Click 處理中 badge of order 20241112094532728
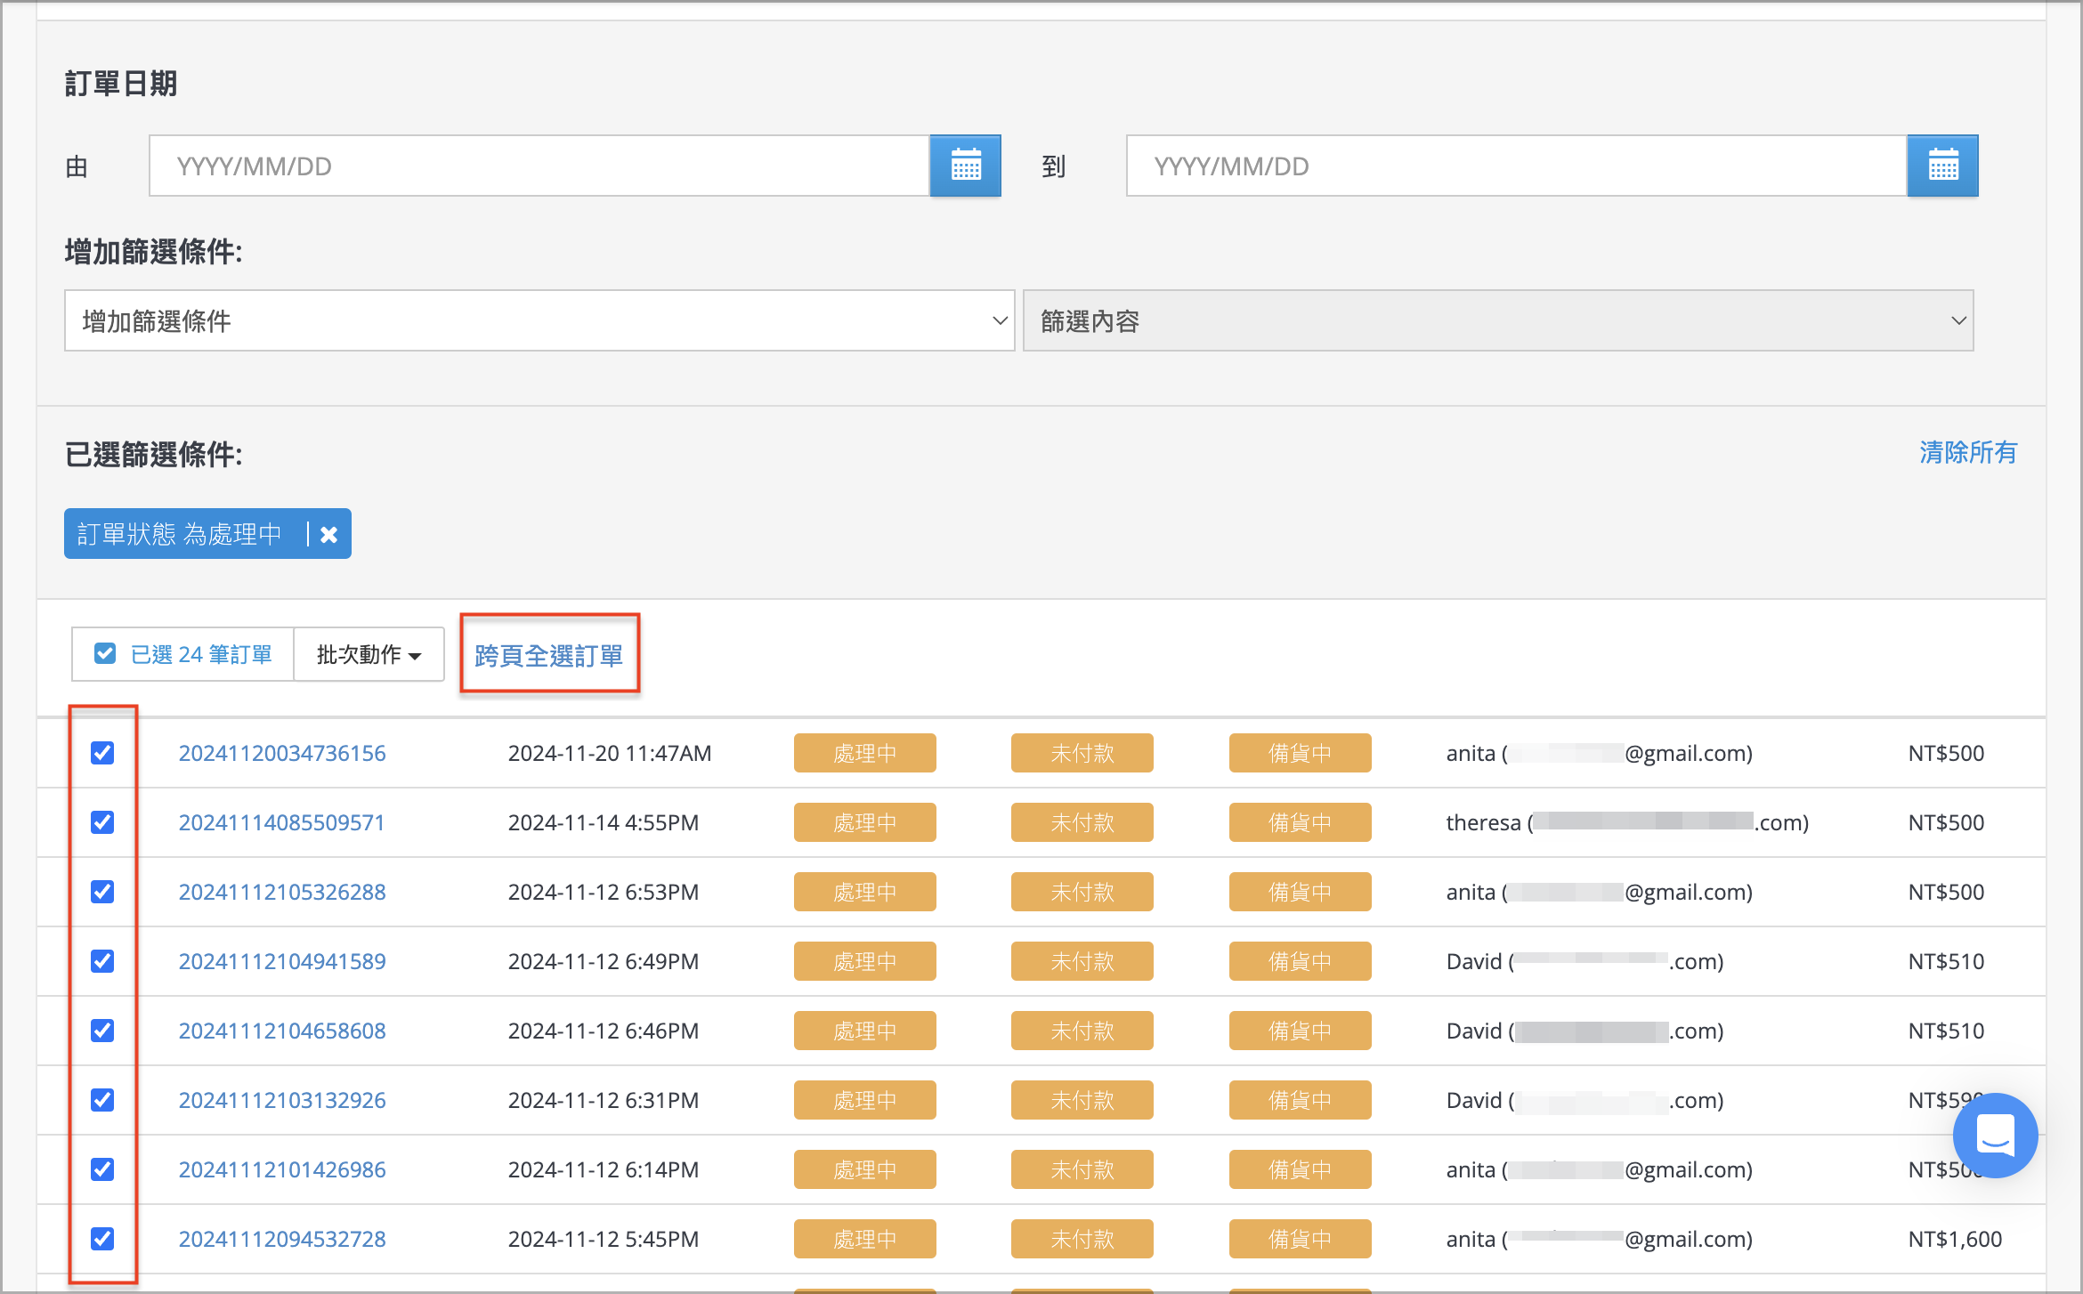The width and height of the screenshot is (2083, 1294). 865,1239
